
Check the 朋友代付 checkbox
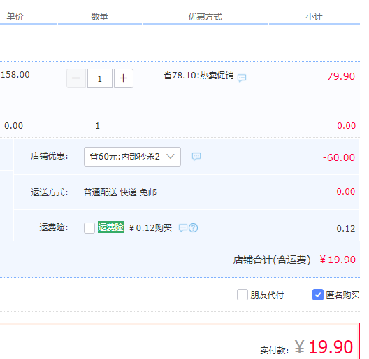243,295
